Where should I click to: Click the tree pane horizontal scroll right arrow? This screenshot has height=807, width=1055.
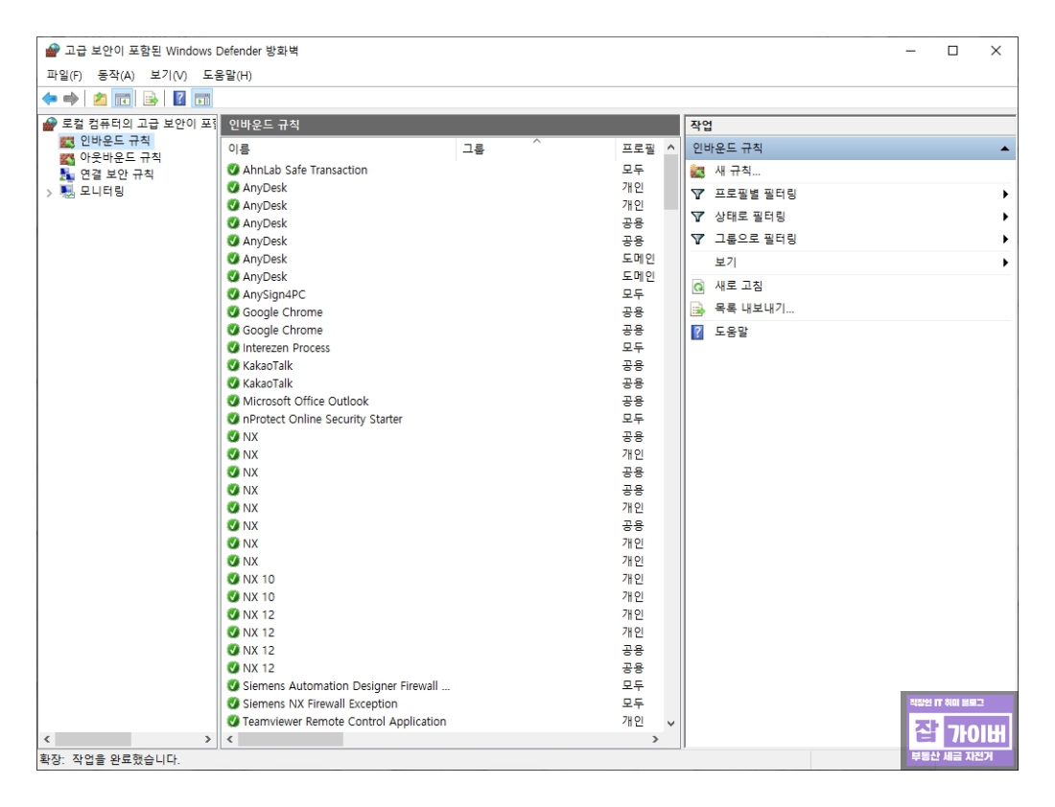(x=208, y=739)
